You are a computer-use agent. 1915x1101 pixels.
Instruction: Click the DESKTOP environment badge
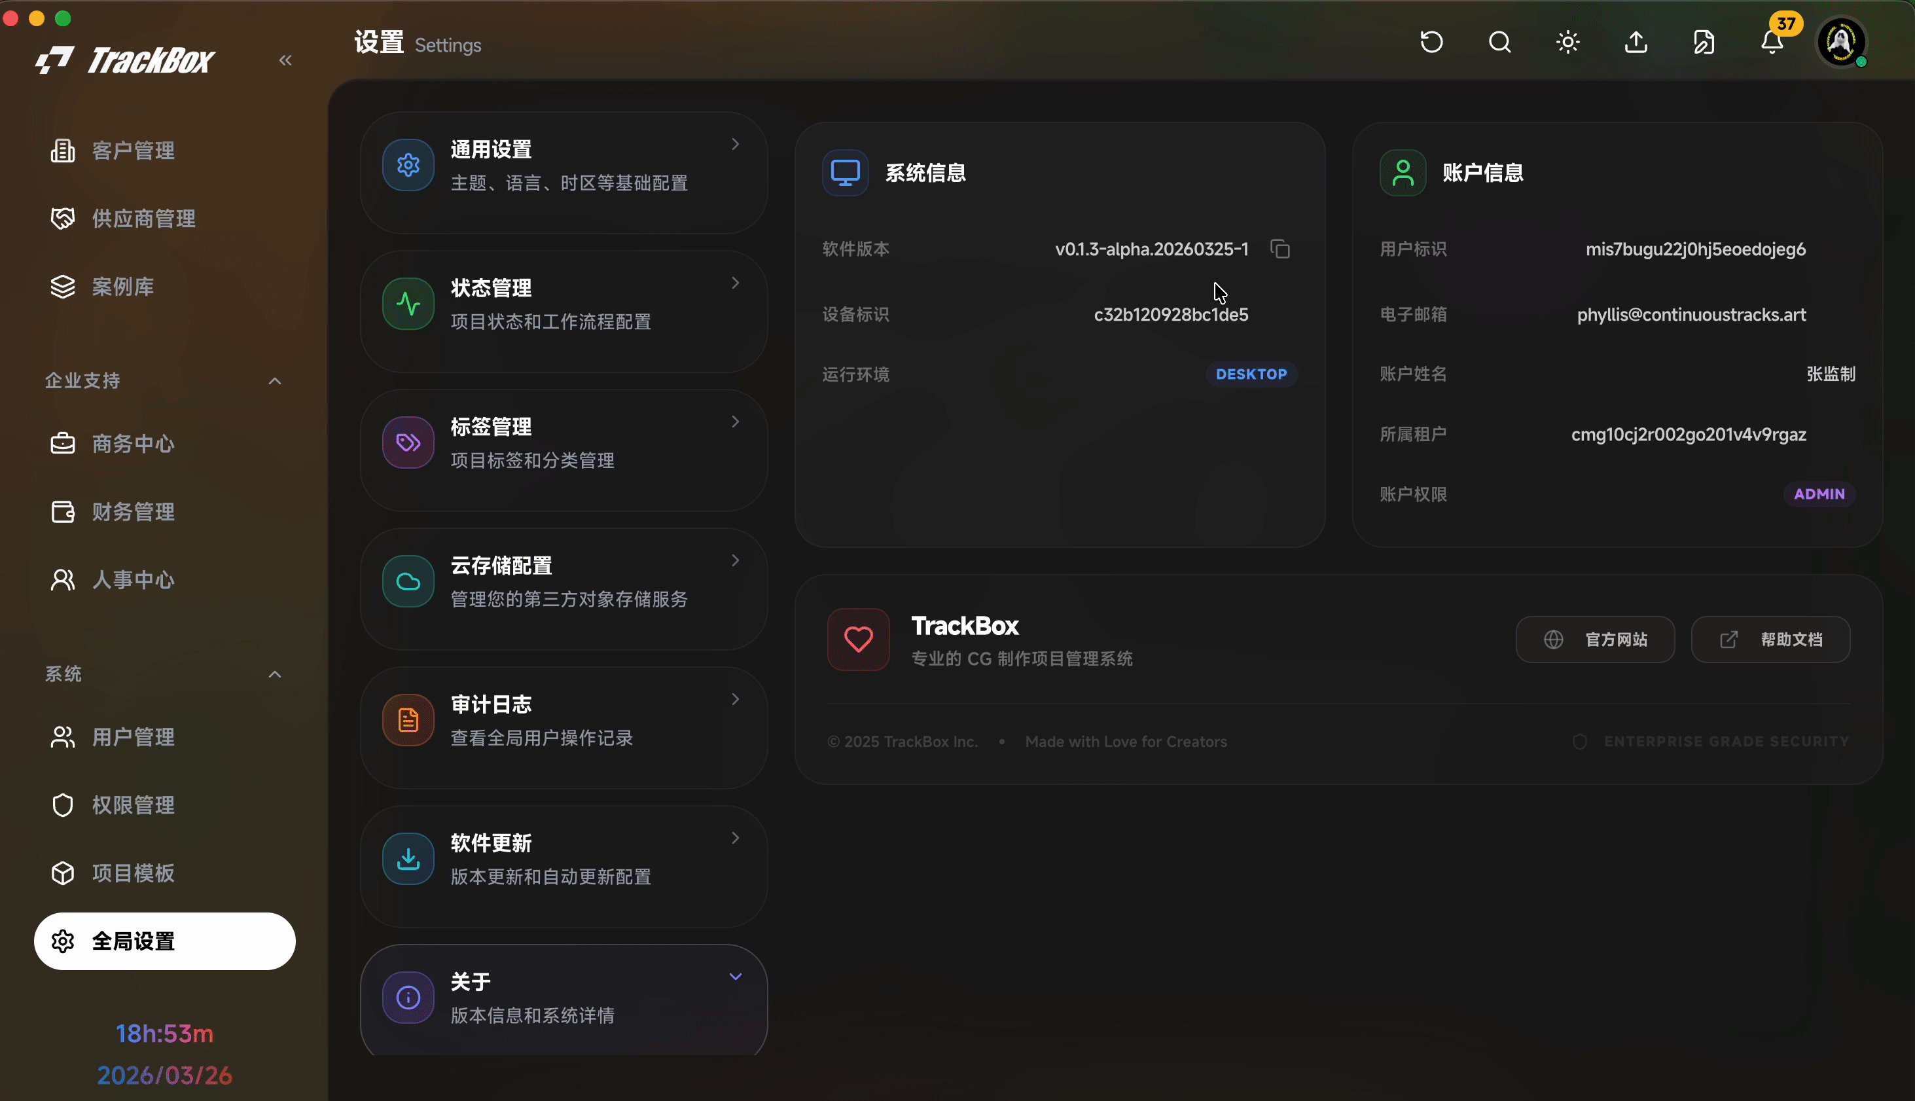pyautogui.click(x=1251, y=374)
